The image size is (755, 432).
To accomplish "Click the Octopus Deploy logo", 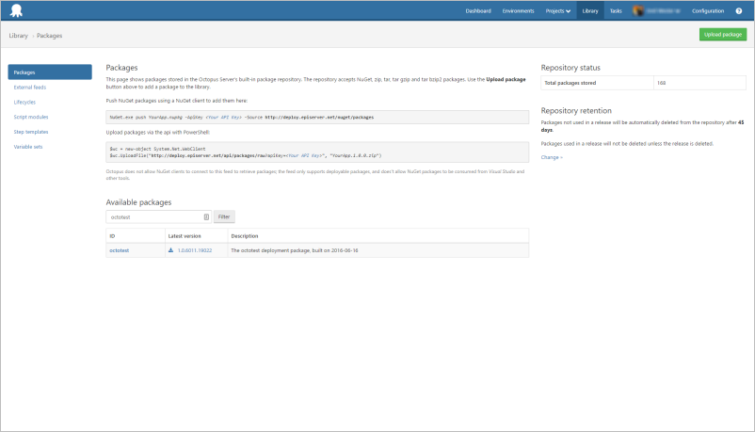I will tap(17, 10).
